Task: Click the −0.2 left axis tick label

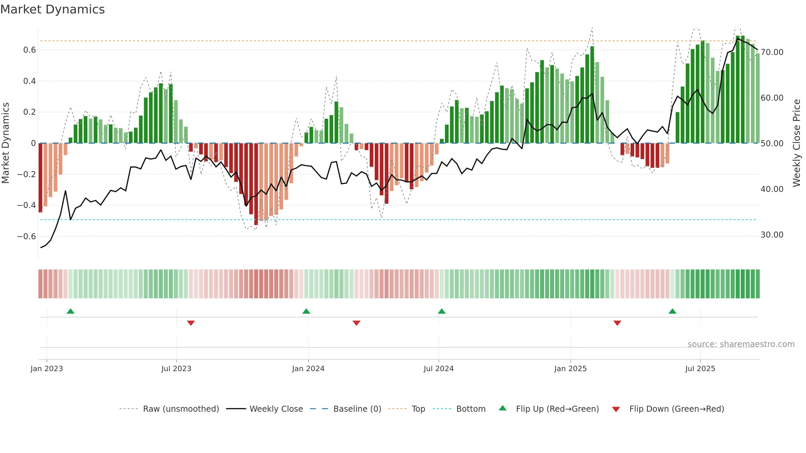Action: point(27,174)
